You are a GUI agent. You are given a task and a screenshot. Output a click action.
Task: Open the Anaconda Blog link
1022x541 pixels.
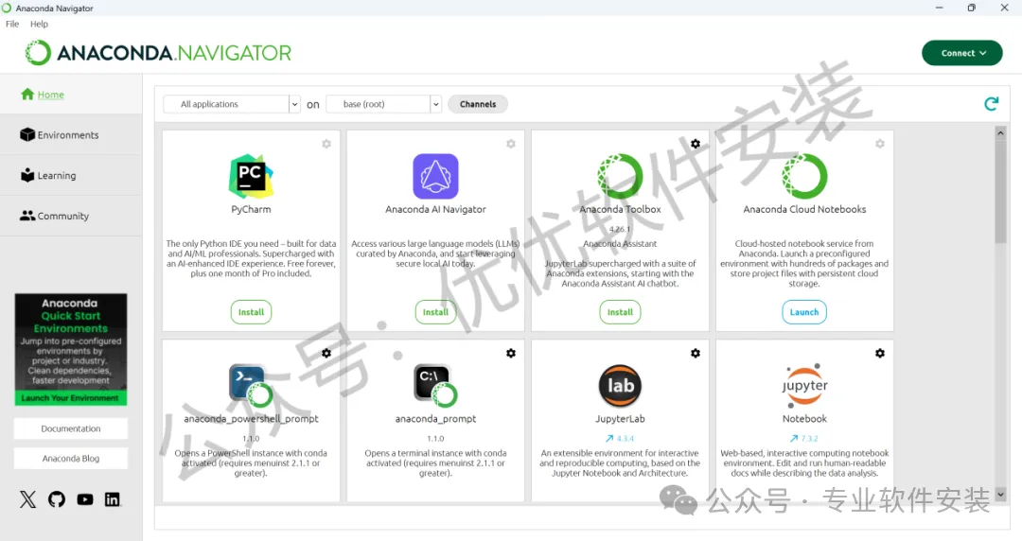pyautogui.click(x=70, y=459)
